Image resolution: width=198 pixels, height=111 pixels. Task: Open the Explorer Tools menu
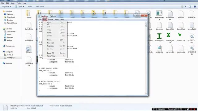tap(19, 3)
